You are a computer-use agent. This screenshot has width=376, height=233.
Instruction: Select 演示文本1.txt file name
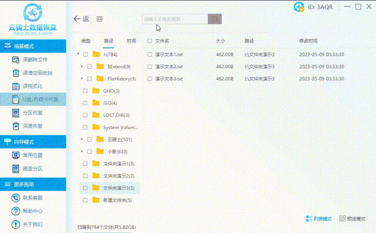[x=169, y=54]
